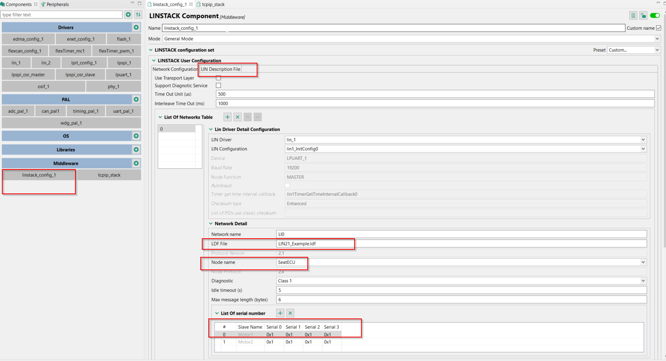Open the Node name SeatECU dropdown
The width and height of the screenshot is (666, 361).
pos(643,262)
